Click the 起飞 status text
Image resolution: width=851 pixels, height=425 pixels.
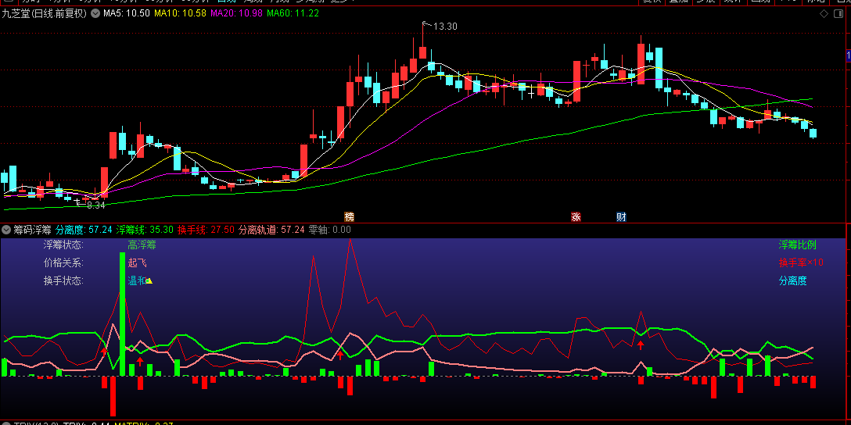tap(138, 263)
